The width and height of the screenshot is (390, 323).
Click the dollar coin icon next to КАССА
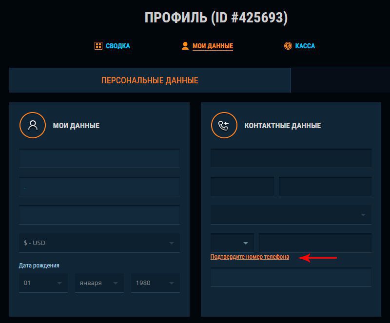click(288, 46)
